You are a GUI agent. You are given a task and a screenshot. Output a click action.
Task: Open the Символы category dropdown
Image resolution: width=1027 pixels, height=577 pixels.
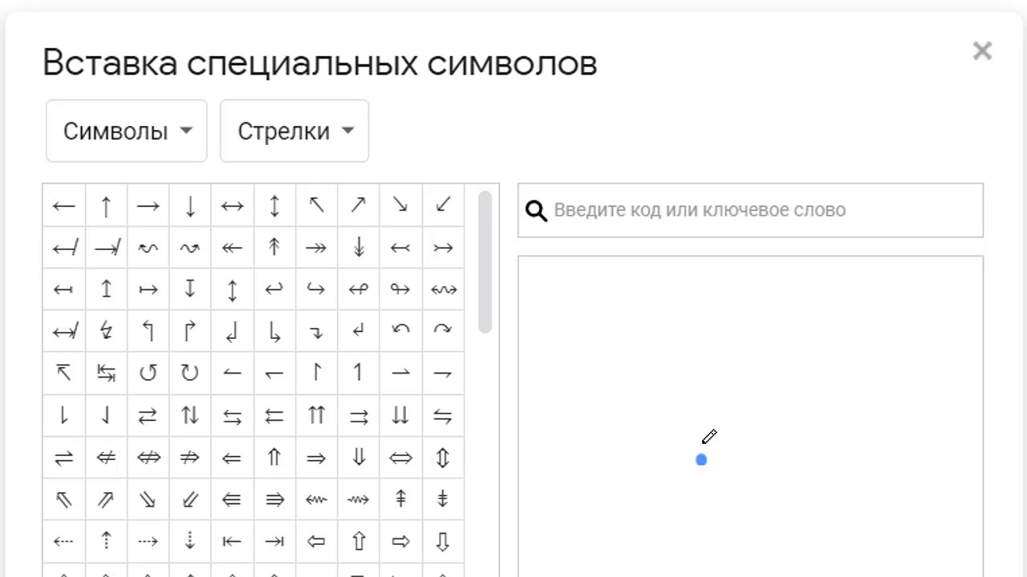tap(127, 131)
